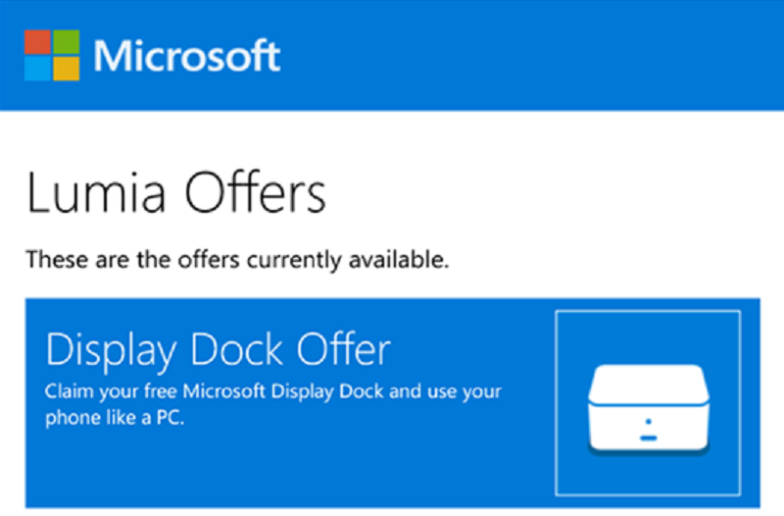Open the framed Display Dock thumbnail image

[x=648, y=403]
